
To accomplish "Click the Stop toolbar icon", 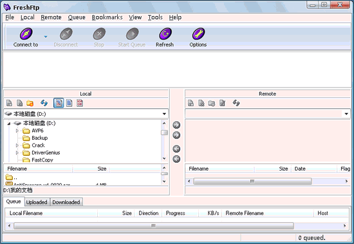I will point(99,34).
